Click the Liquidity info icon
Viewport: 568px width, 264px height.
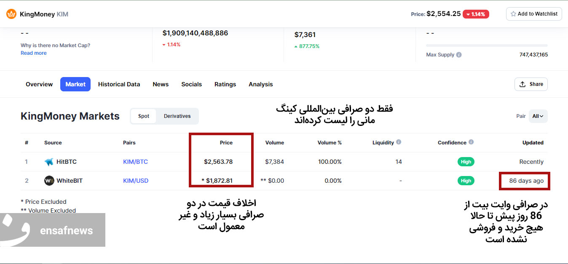[x=399, y=142]
